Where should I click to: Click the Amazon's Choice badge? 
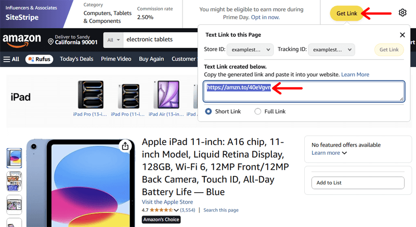pyautogui.click(x=161, y=220)
